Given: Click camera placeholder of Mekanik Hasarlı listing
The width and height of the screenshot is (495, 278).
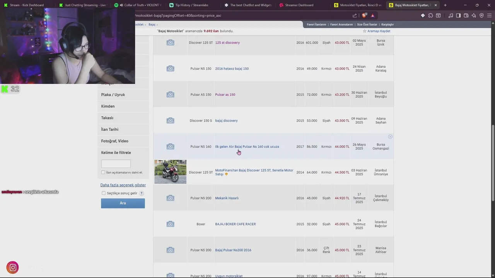Looking at the screenshot, I should point(170,198).
